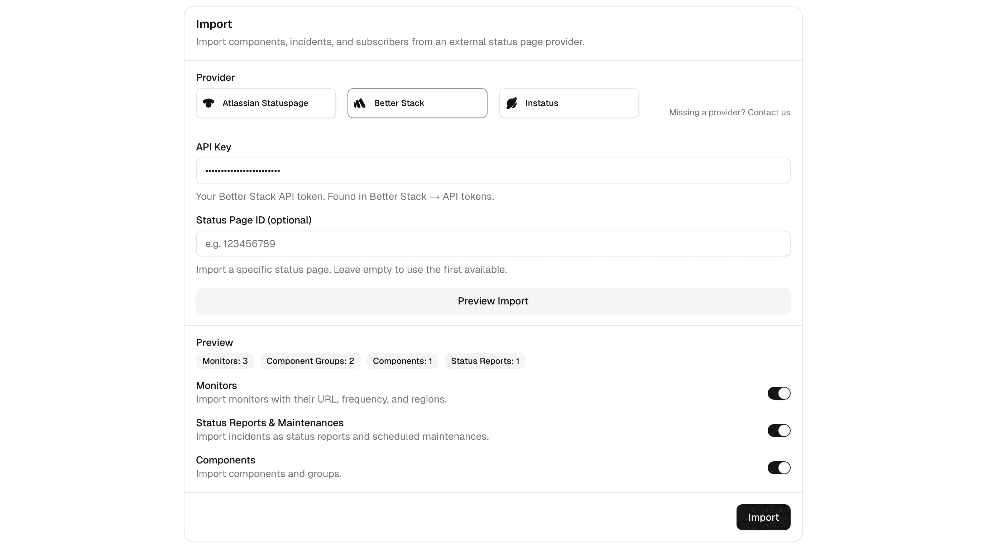Click the Better Stack logo icon
The image size is (983, 553).
pyautogui.click(x=360, y=103)
